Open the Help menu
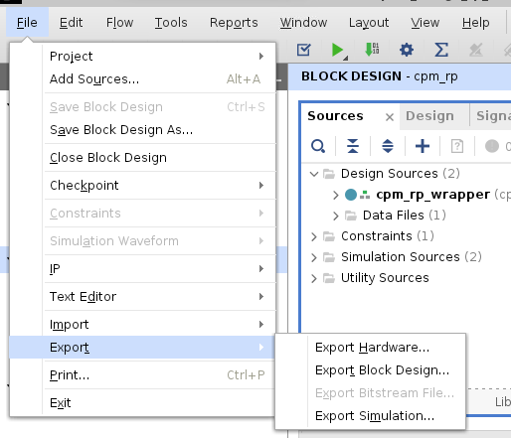 [475, 23]
